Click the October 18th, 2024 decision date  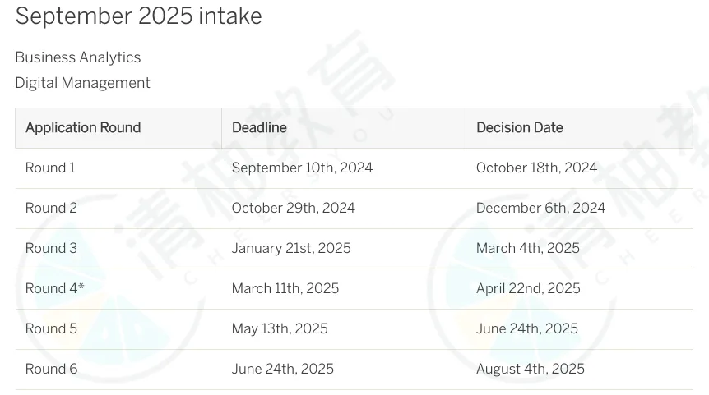click(x=536, y=168)
